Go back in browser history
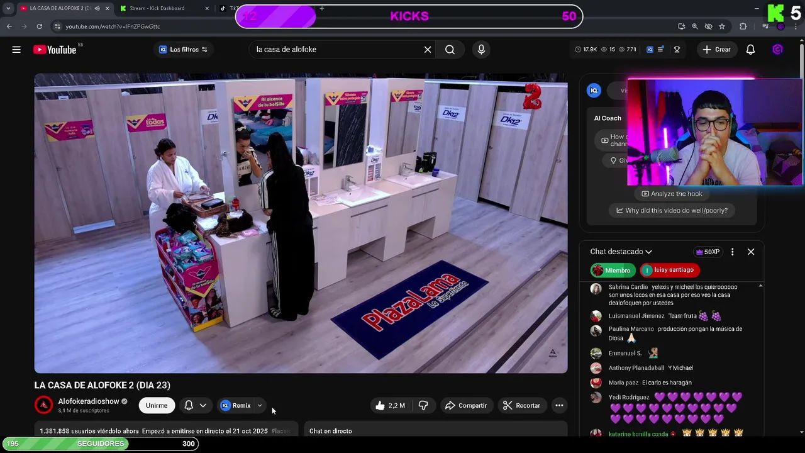This screenshot has height=453, width=805. (9, 26)
